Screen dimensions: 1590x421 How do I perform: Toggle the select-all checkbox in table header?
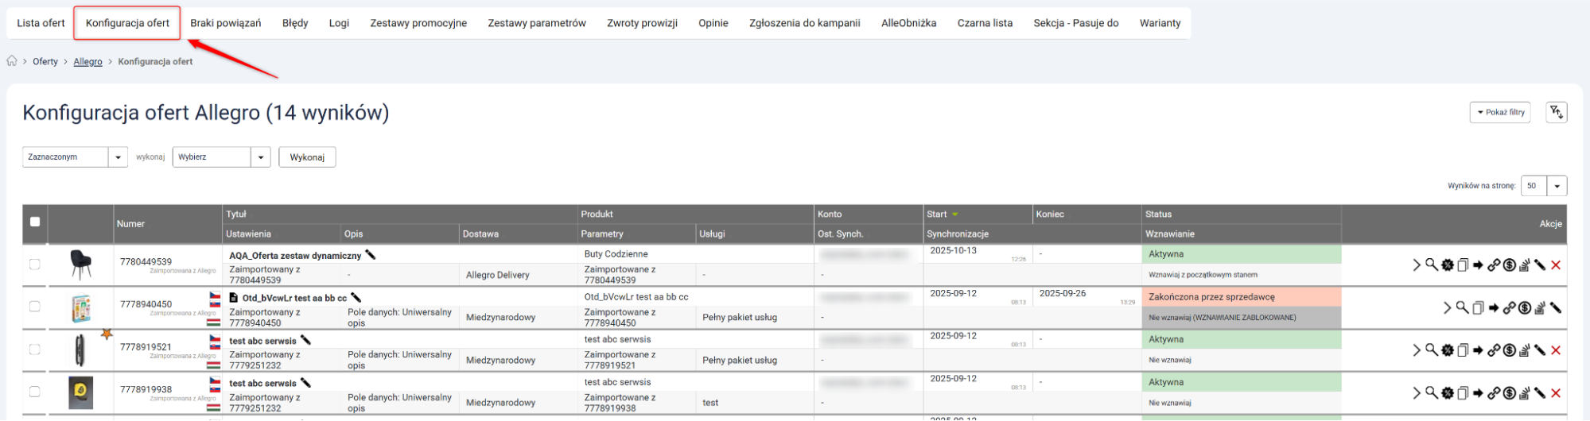pos(35,222)
